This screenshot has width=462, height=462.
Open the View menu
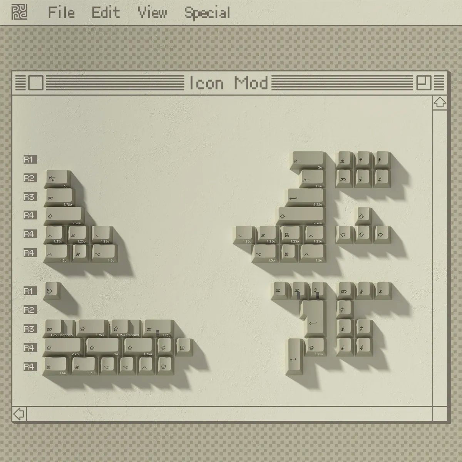pyautogui.click(x=152, y=12)
